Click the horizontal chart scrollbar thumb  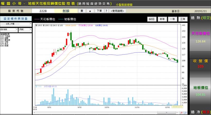click(166, 113)
